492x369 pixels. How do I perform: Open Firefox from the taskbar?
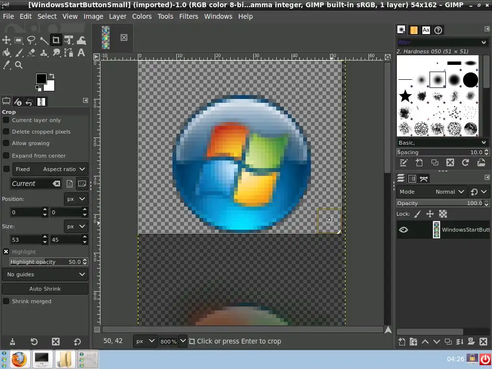click(x=19, y=359)
